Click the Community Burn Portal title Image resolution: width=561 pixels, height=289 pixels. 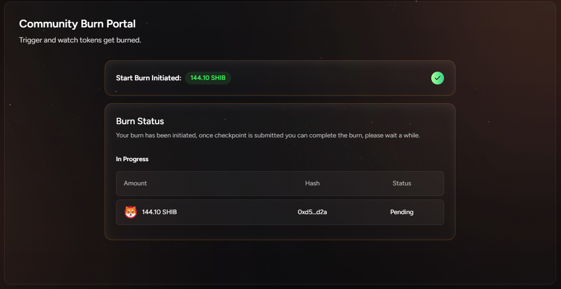click(x=77, y=24)
